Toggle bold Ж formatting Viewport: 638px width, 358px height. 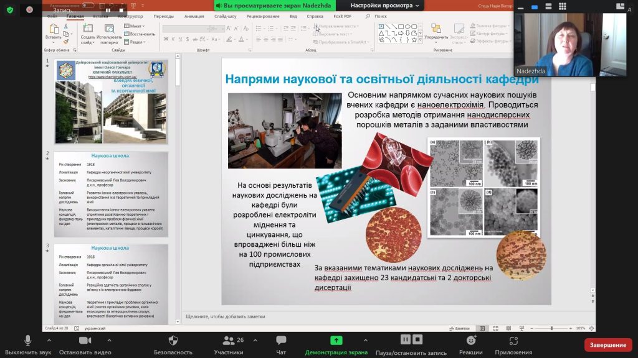pyautogui.click(x=166, y=39)
